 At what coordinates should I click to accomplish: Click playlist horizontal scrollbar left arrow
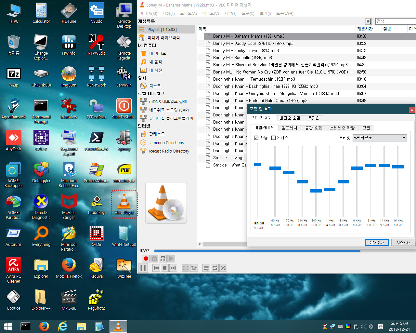200,244
